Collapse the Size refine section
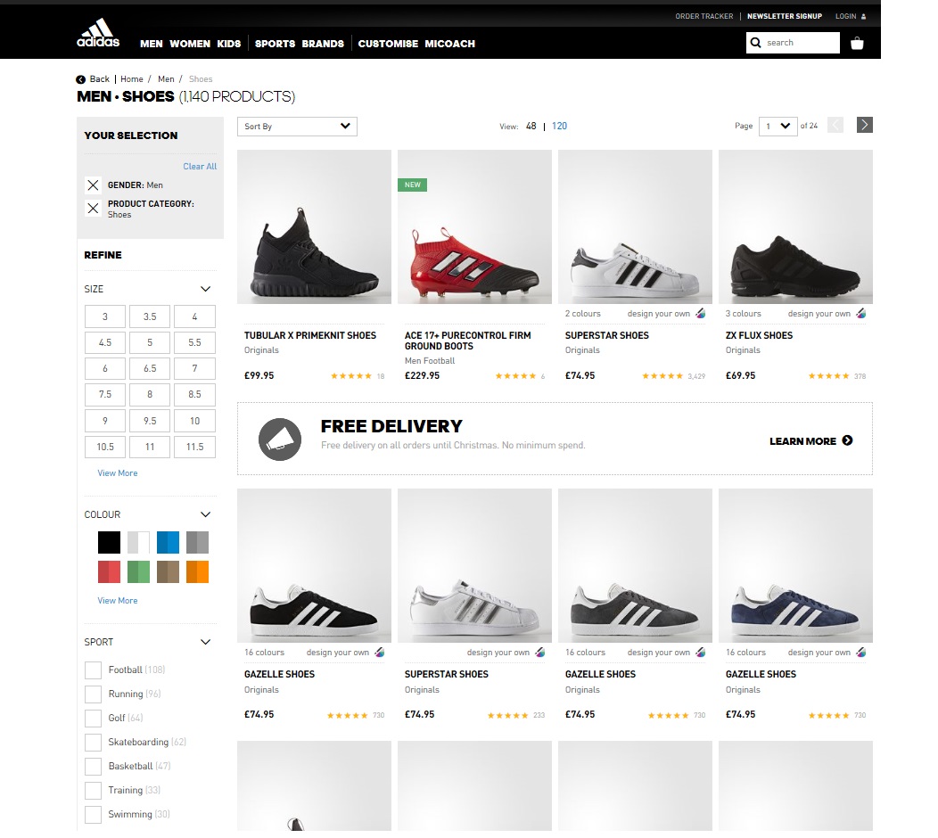938x838 pixels. coord(206,288)
